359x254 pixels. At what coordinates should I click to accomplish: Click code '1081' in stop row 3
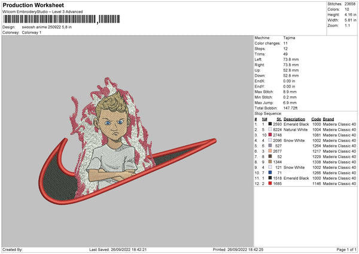317,135
